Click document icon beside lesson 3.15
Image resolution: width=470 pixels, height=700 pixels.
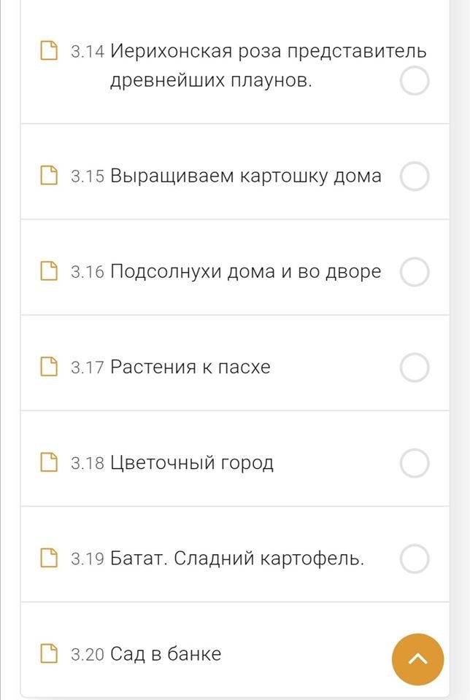[49, 176]
